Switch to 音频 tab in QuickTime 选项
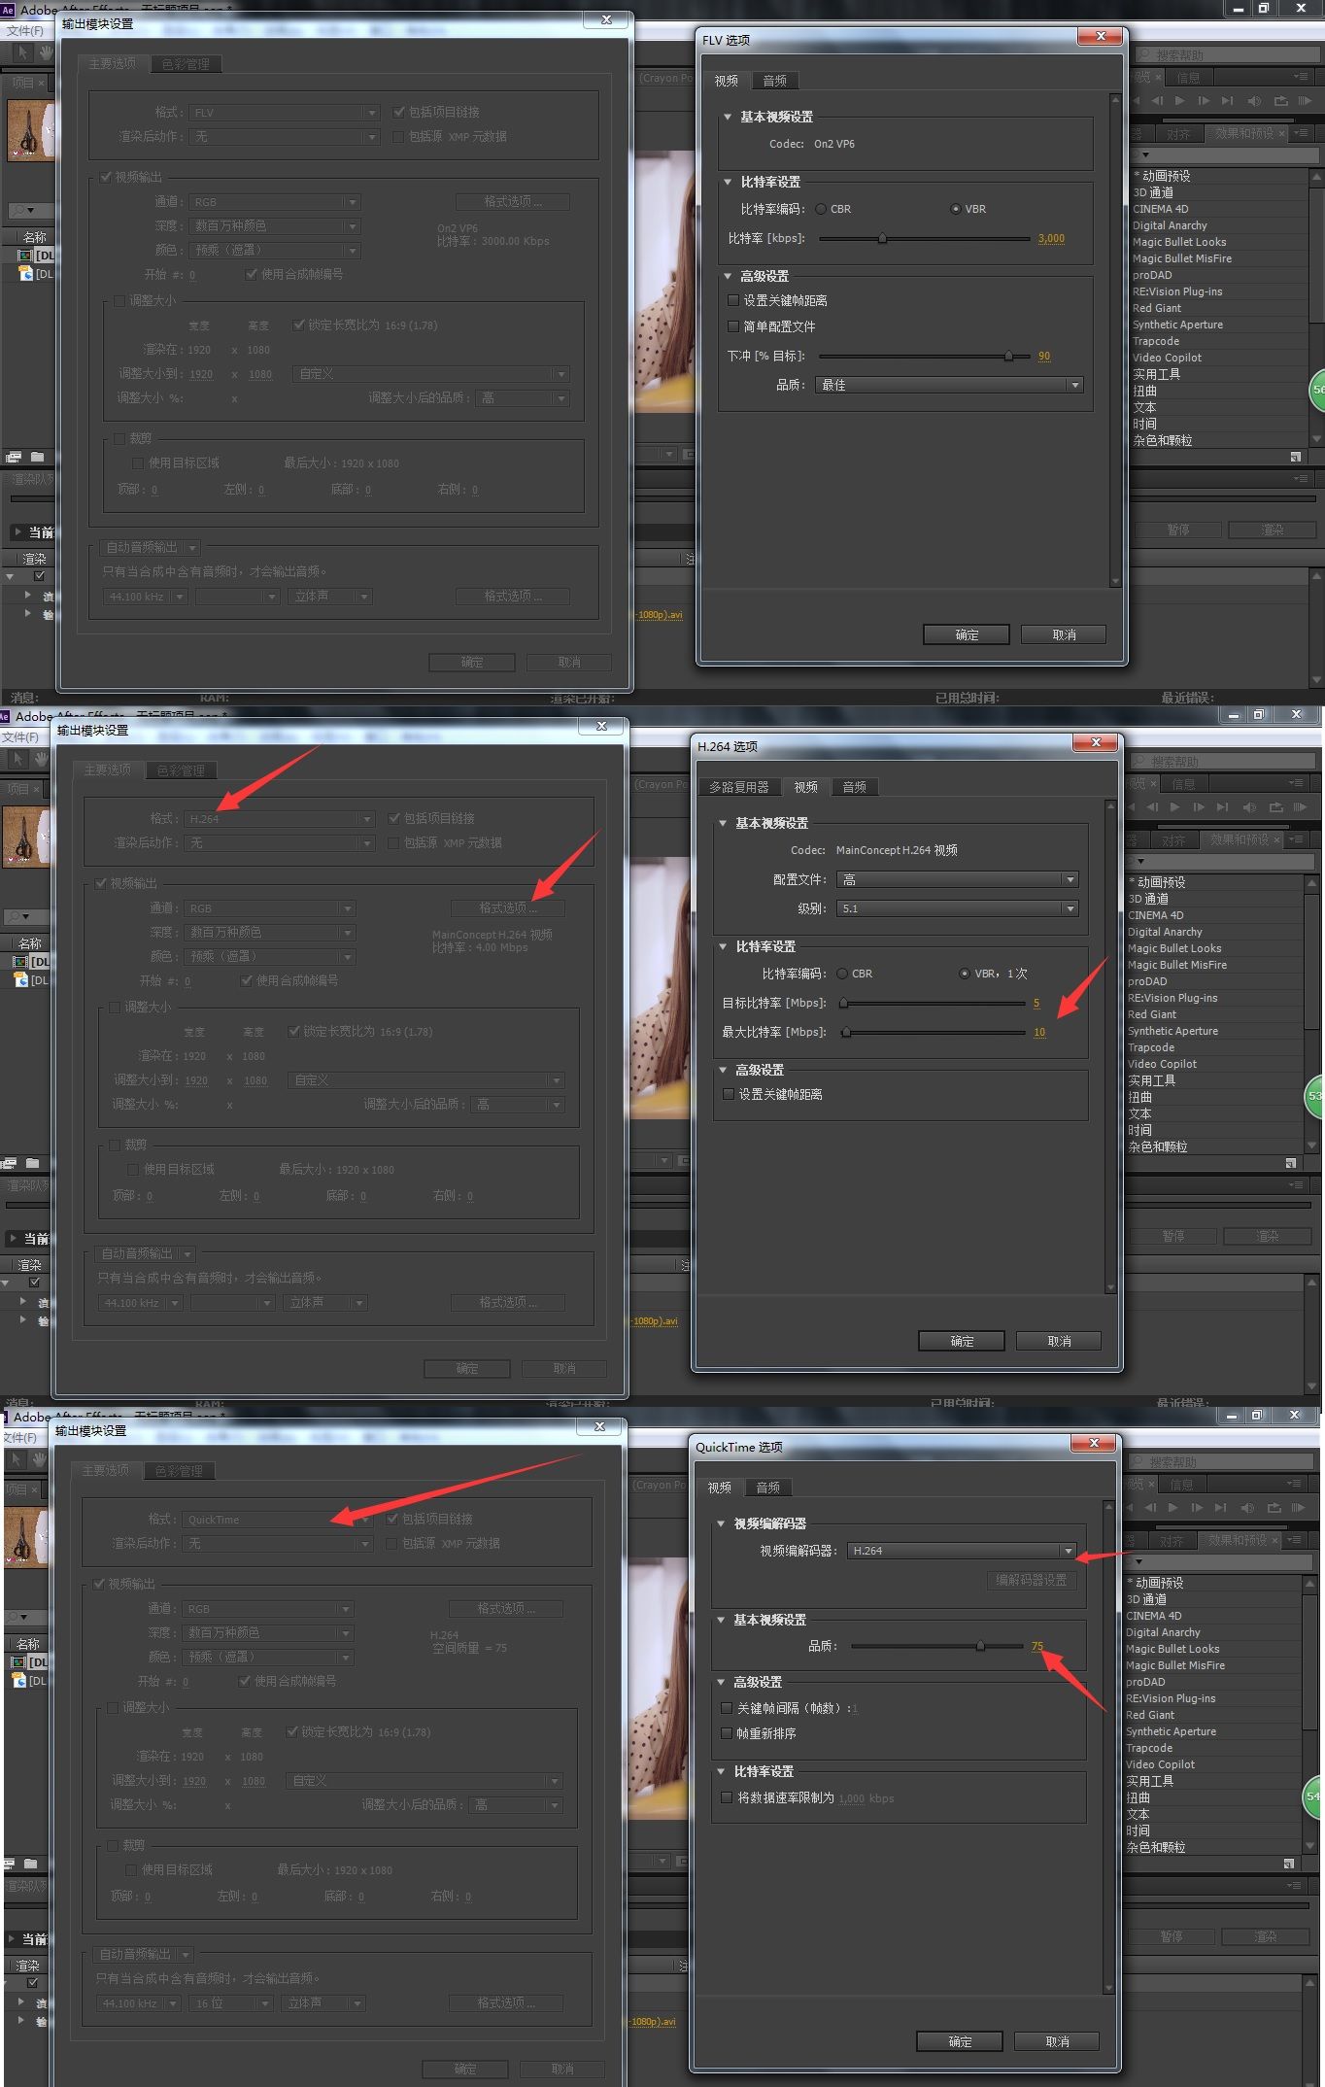The width and height of the screenshot is (1325, 2087). [x=768, y=1488]
